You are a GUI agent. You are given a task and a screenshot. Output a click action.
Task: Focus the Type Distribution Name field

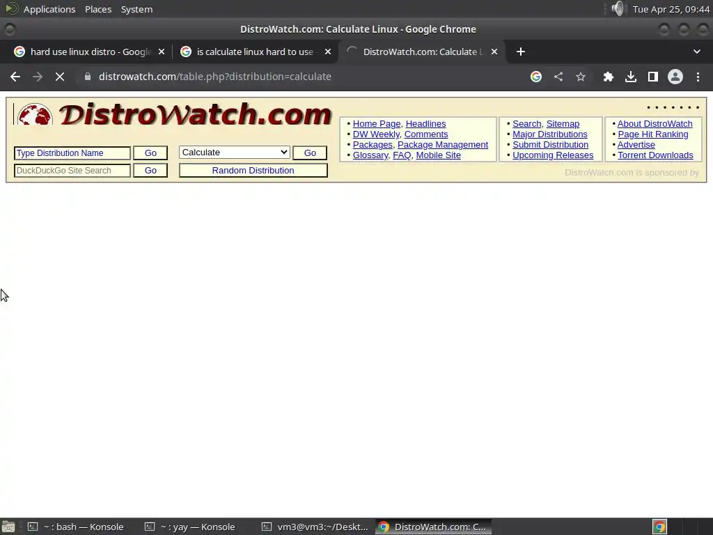coord(72,153)
